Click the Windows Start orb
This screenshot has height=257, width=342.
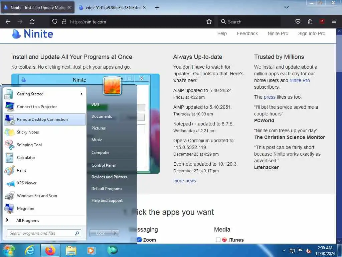click(9, 250)
